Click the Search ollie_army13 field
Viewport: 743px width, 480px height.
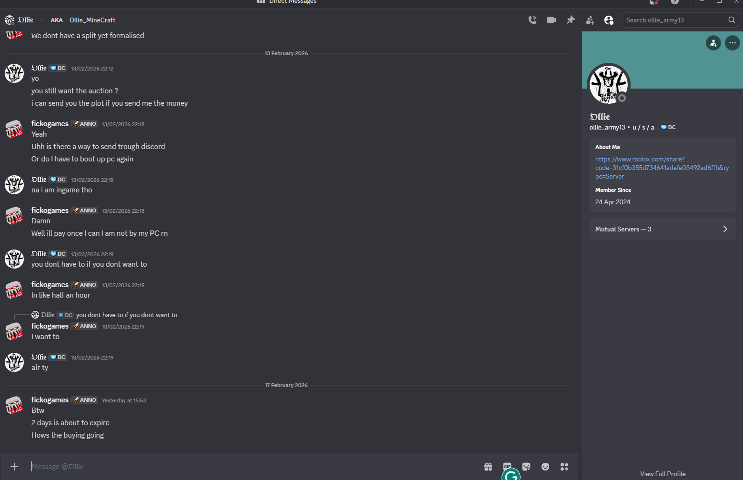pyautogui.click(x=674, y=20)
